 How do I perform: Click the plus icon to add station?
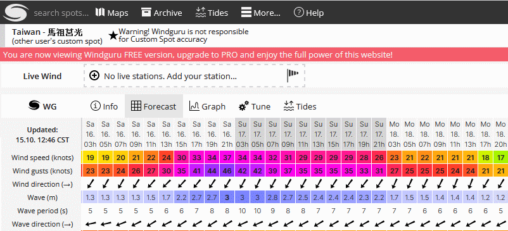94,76
